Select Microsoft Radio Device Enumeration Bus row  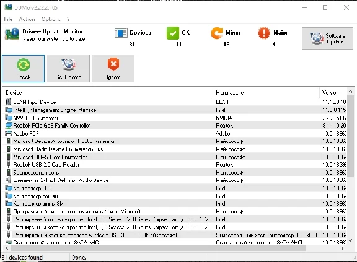click(x=175, y=149)
